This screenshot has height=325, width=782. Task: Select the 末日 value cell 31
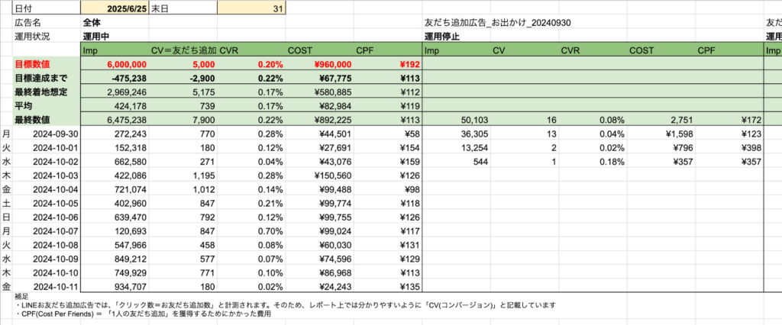click(251, 8)
